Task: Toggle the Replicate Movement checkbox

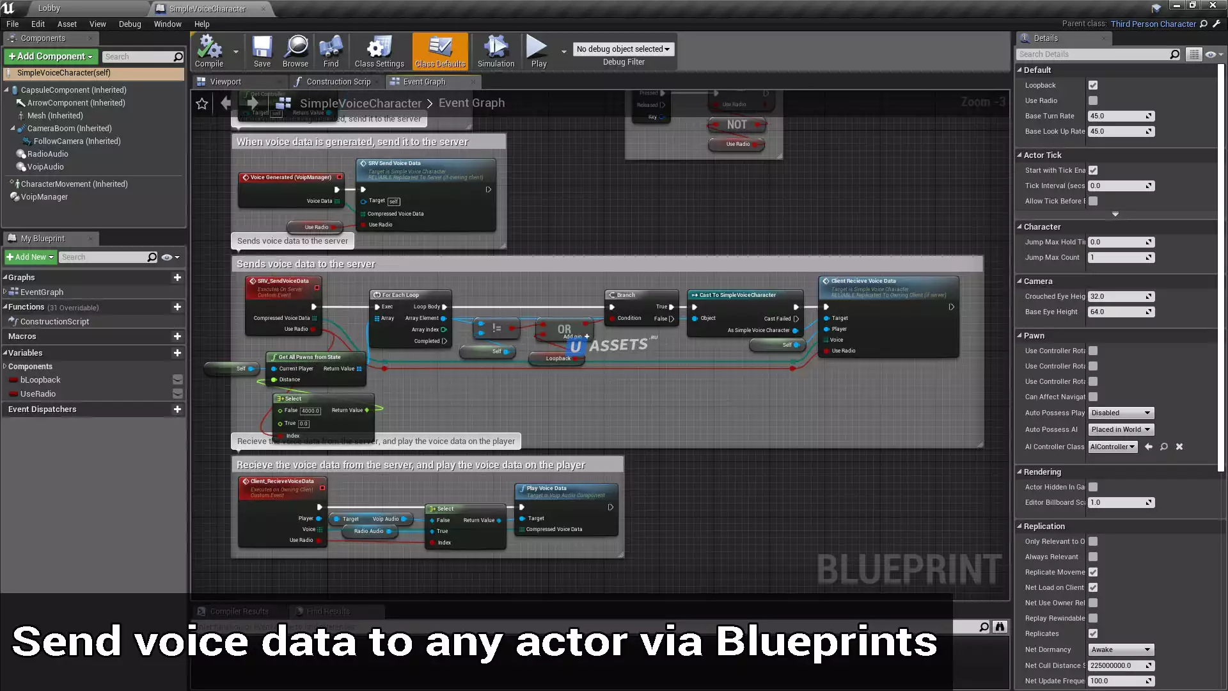Action: [x=1093, y=572]
